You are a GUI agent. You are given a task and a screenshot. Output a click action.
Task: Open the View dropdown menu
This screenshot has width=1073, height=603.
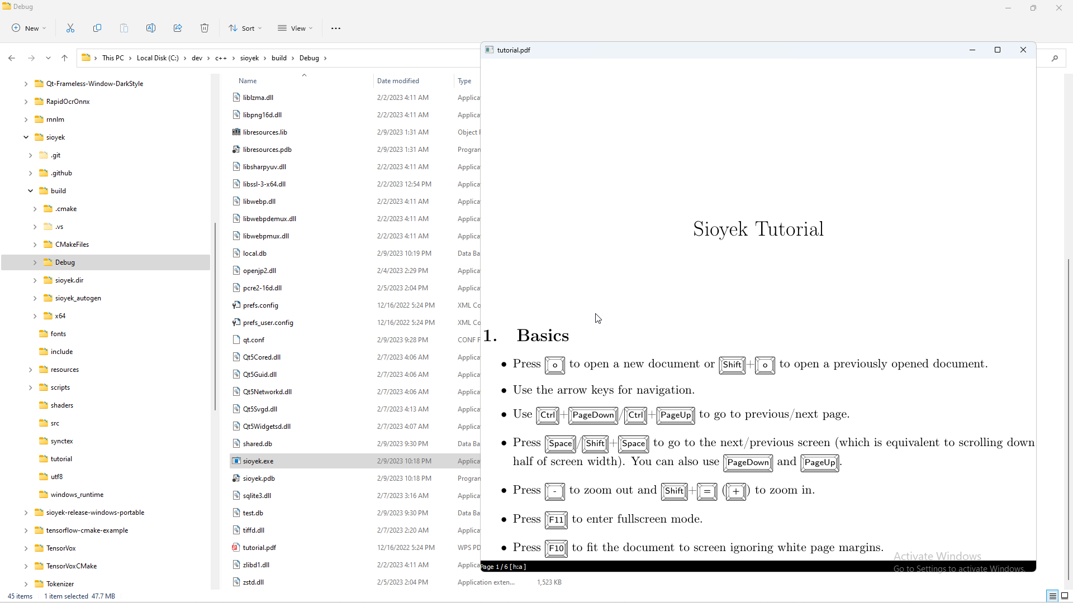pos(295,28)
